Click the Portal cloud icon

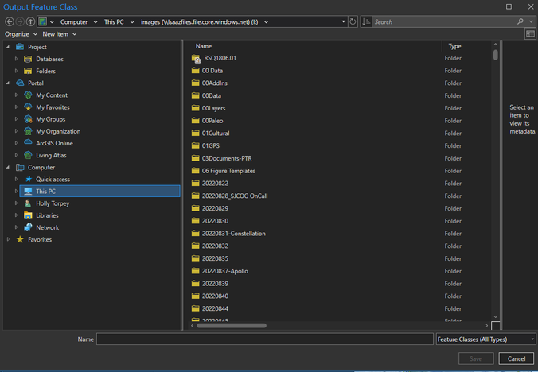coord(20,83)
